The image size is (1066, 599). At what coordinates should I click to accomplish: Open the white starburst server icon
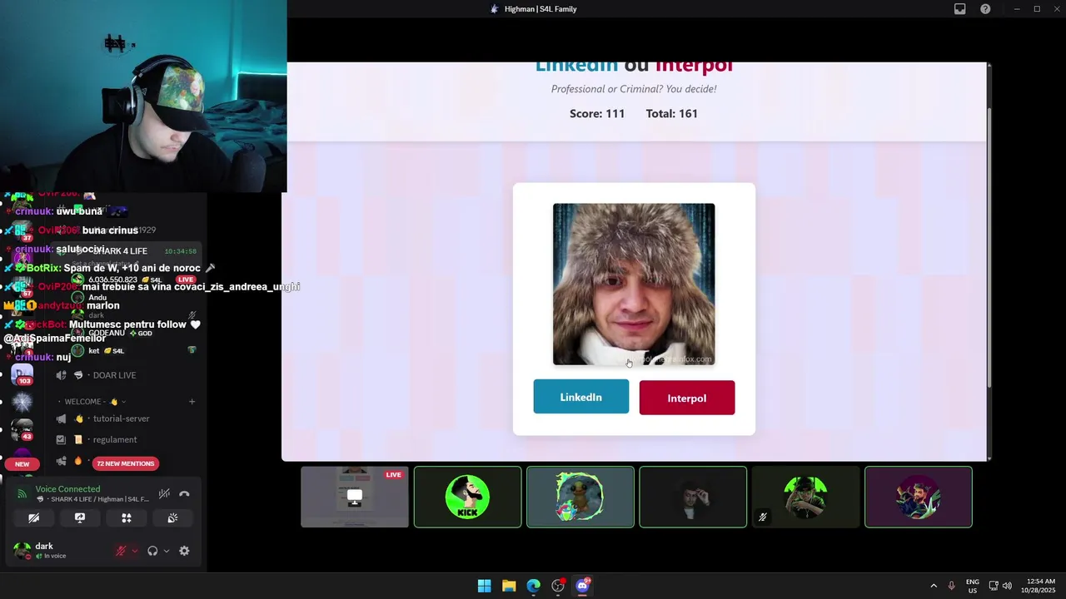point(22,403)
